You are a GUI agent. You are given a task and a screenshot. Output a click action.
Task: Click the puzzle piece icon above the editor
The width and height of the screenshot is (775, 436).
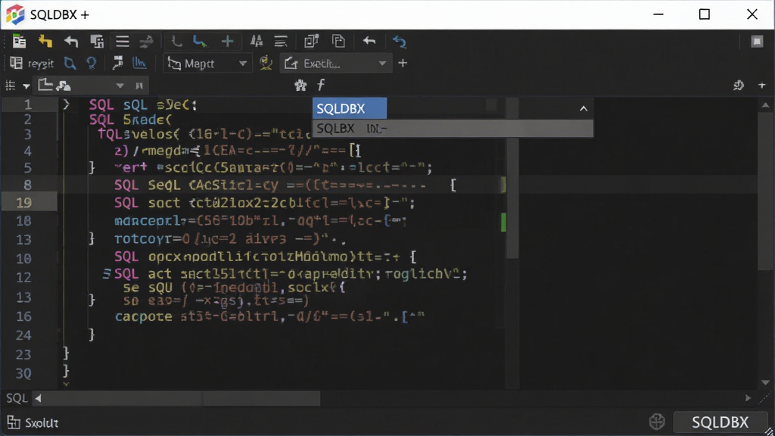coord(300,86)
